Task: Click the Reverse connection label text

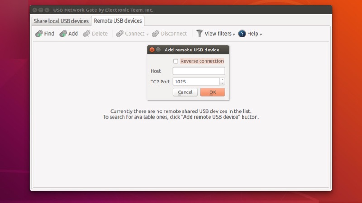Action: 202,61
